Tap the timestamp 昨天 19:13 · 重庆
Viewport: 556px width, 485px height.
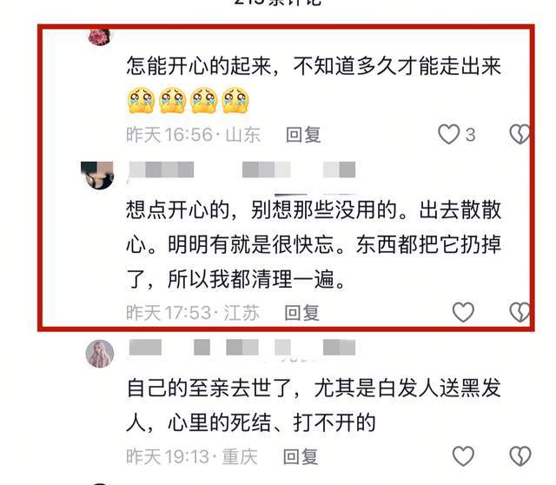192,456
